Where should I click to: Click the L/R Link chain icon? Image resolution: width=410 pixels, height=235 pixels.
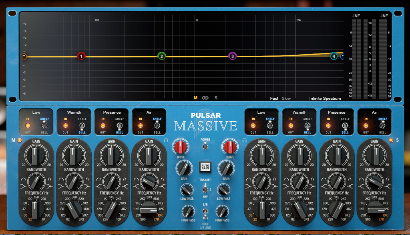(205, 224)
